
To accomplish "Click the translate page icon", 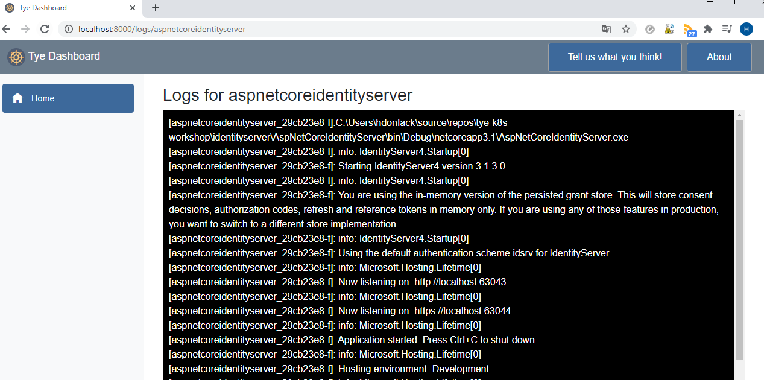I will (607, 29).
